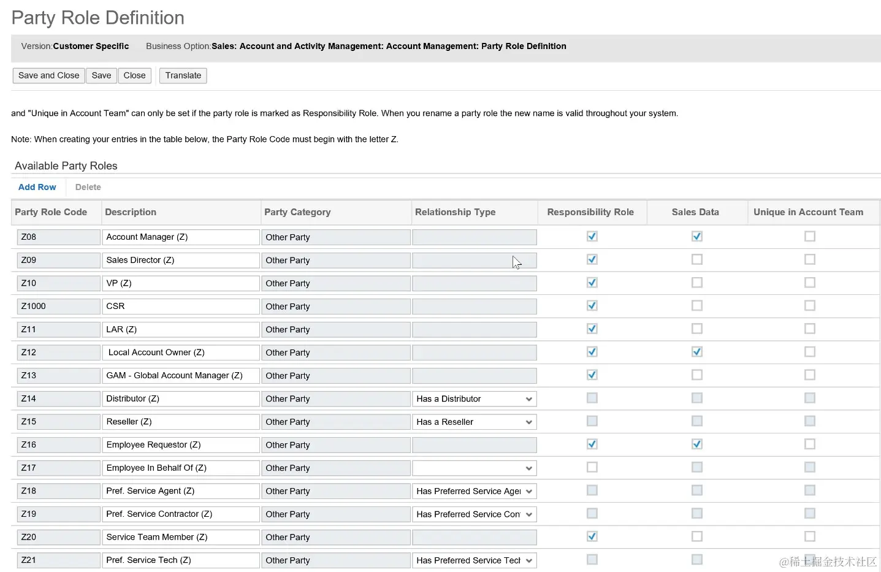Click the Relationship Type column header
881x572 pixels.
(455, 212)
